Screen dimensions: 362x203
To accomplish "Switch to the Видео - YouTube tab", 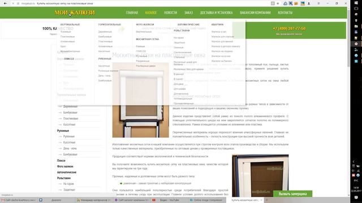I will click(169, 200).
